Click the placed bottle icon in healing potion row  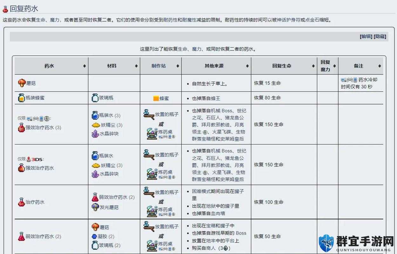(x=149, y=192)
